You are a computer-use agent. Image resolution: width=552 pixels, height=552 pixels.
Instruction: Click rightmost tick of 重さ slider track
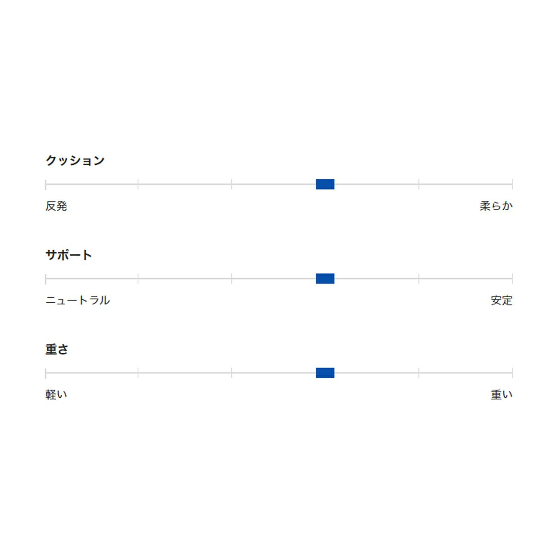[512, 373]
